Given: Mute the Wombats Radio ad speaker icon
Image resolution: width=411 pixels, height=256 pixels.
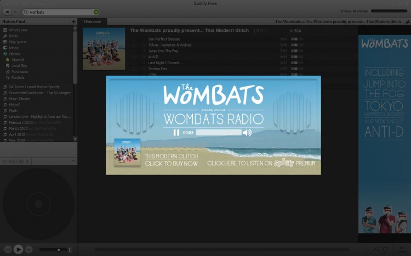Looking at the screenshot, I should point(247,133).
